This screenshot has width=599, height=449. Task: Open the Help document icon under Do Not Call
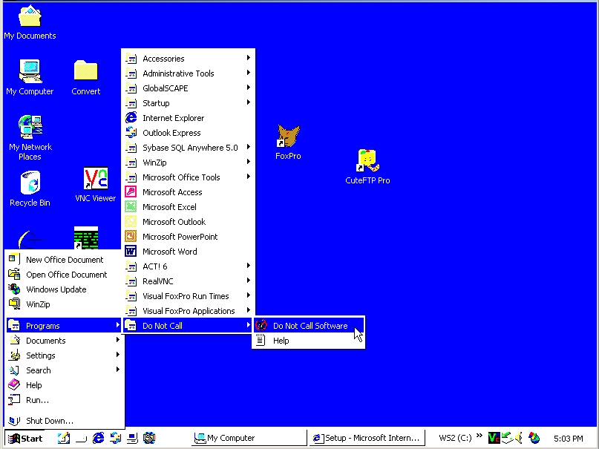[x=261, y=340]
